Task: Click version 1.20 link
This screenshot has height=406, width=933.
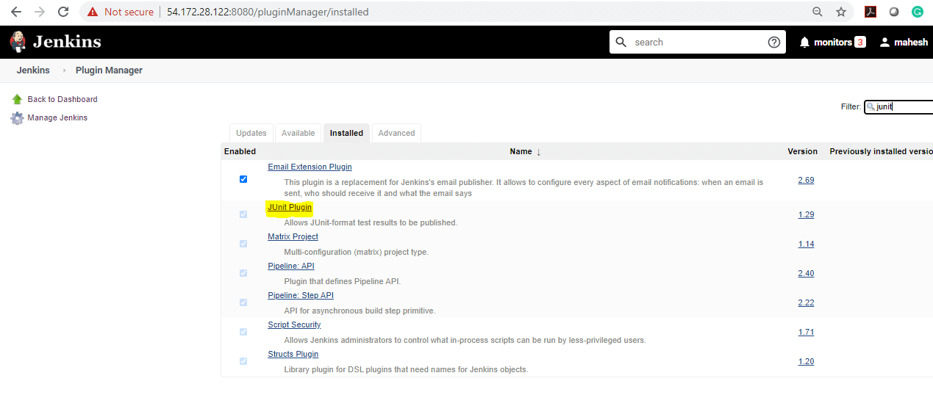Action: pos(806,362)
